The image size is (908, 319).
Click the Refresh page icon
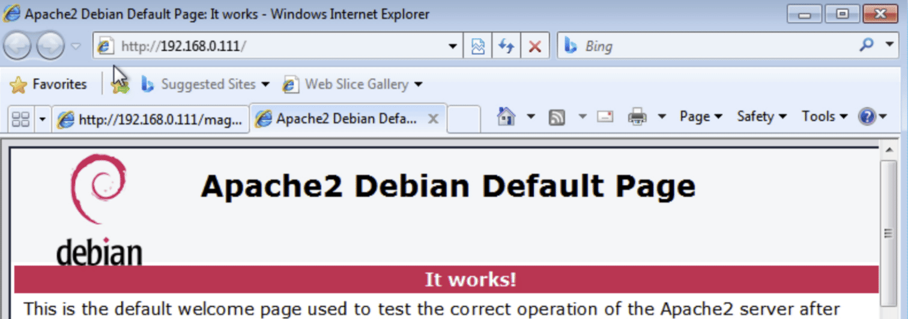point(506,46)
